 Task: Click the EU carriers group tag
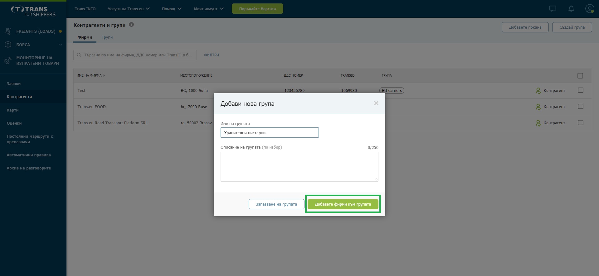coord(392,90)
